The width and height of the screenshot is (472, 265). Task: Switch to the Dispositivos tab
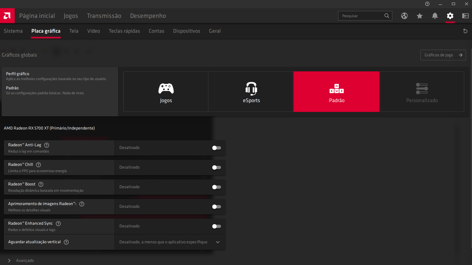point(187,31)
